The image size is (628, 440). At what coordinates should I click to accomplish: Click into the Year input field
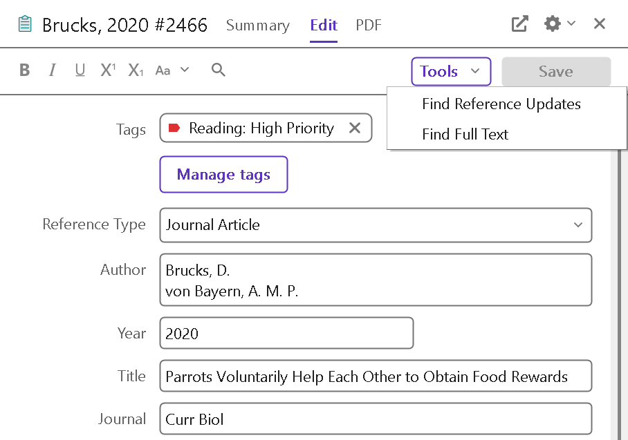click(286, 334)
